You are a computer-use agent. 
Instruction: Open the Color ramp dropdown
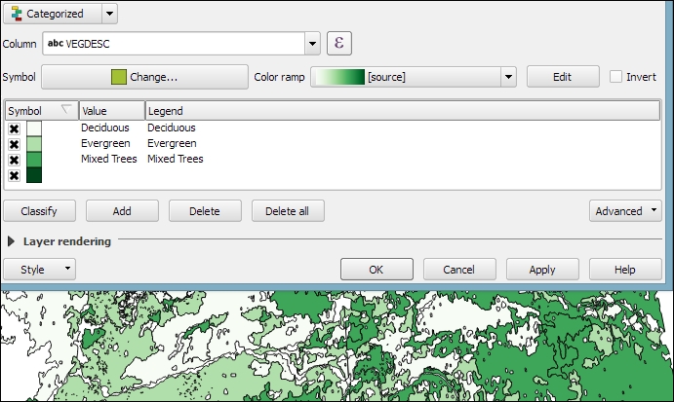(508, 77)
